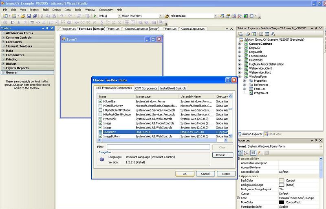Click the Save floppy-disk toolbar icon
326x209 pixels.
(x=29, y=16)
